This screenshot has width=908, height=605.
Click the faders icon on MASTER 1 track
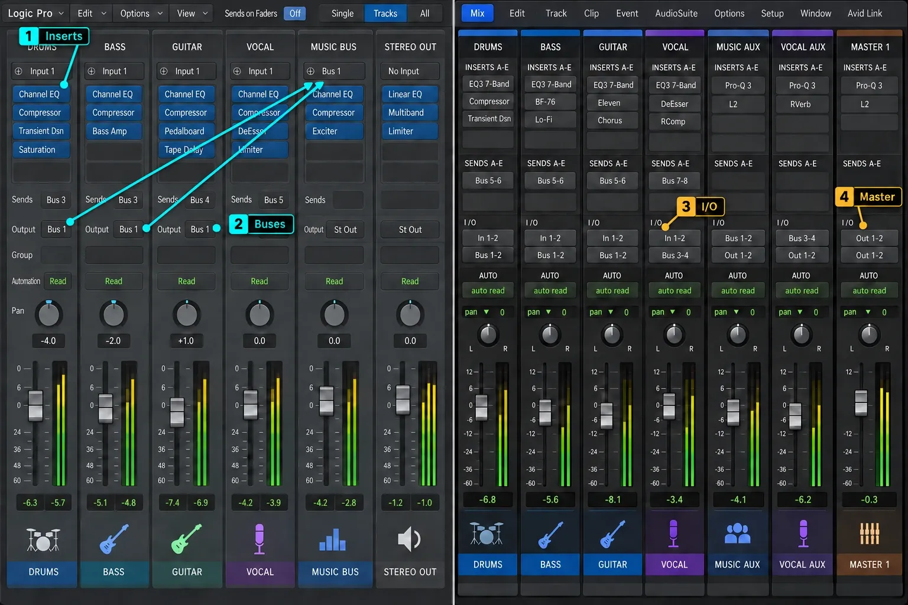click(869, 534)
